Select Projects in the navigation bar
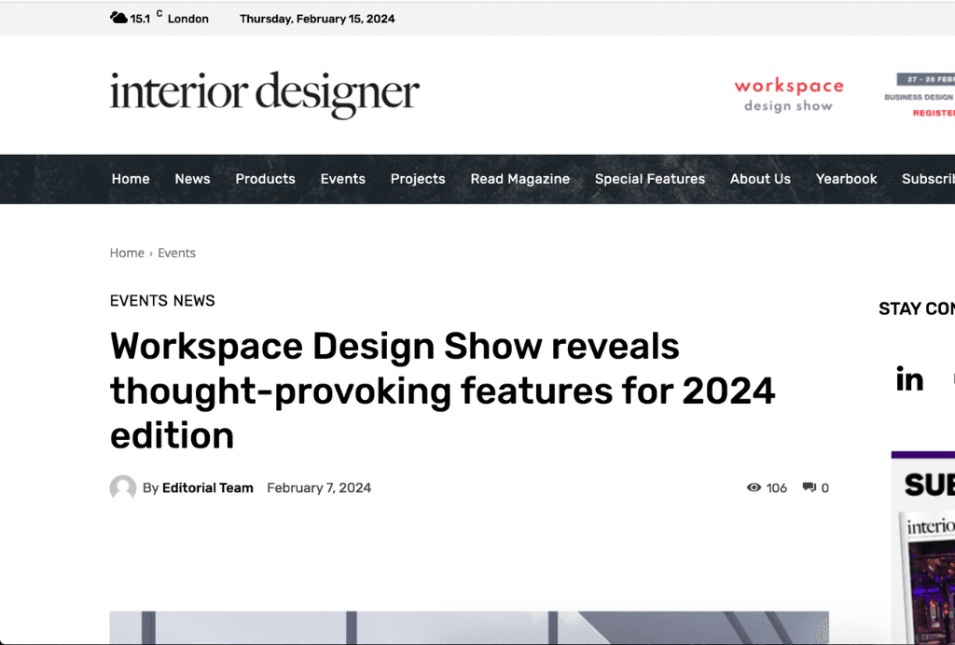 [x=418, y=179]
